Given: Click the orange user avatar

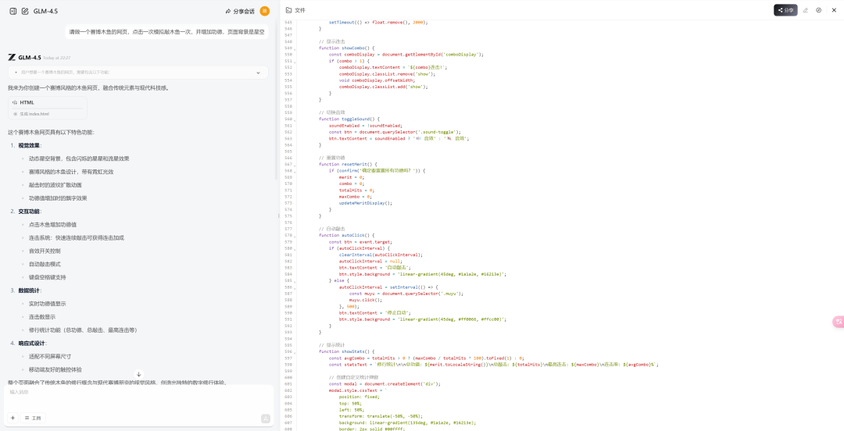Looking at the screenshot, I should [x=265, y=11].
